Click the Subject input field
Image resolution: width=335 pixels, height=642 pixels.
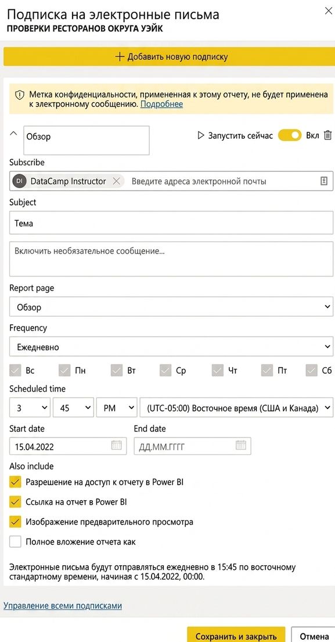pos(171,223)
